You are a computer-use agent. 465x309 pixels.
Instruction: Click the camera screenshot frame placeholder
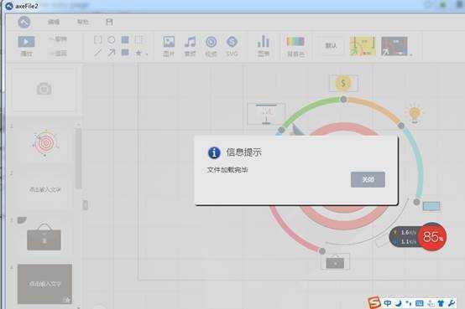tap(44, 89)
